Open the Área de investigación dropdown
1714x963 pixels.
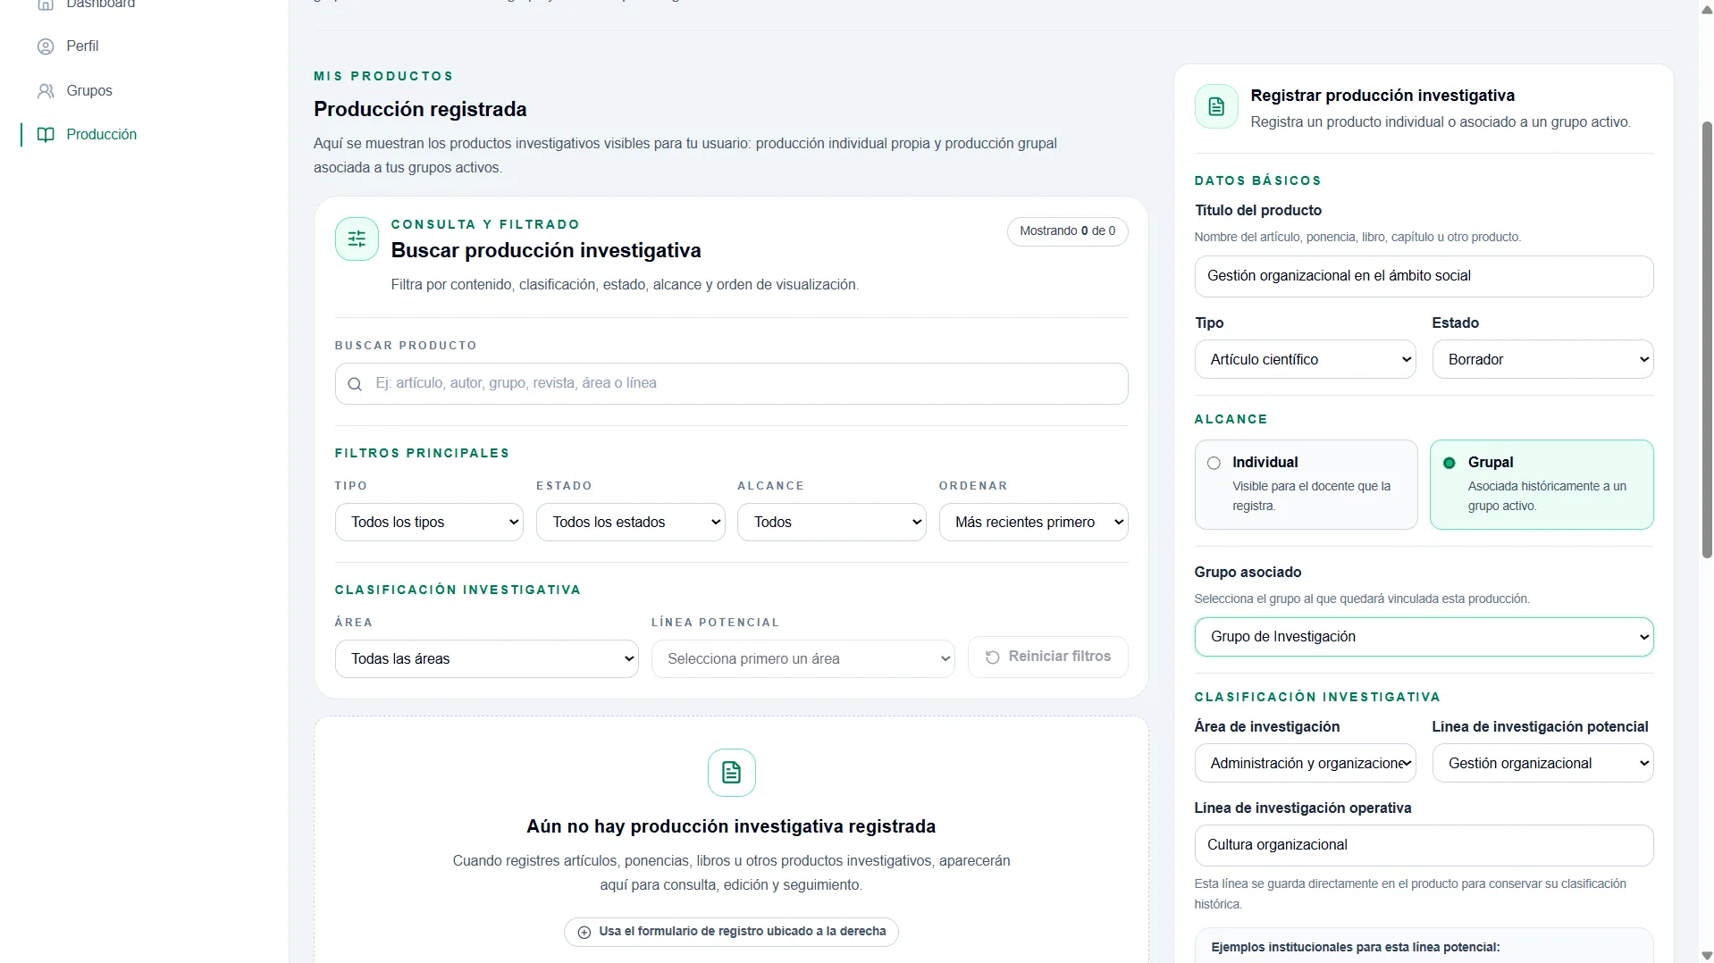(x=1305, y=764)
